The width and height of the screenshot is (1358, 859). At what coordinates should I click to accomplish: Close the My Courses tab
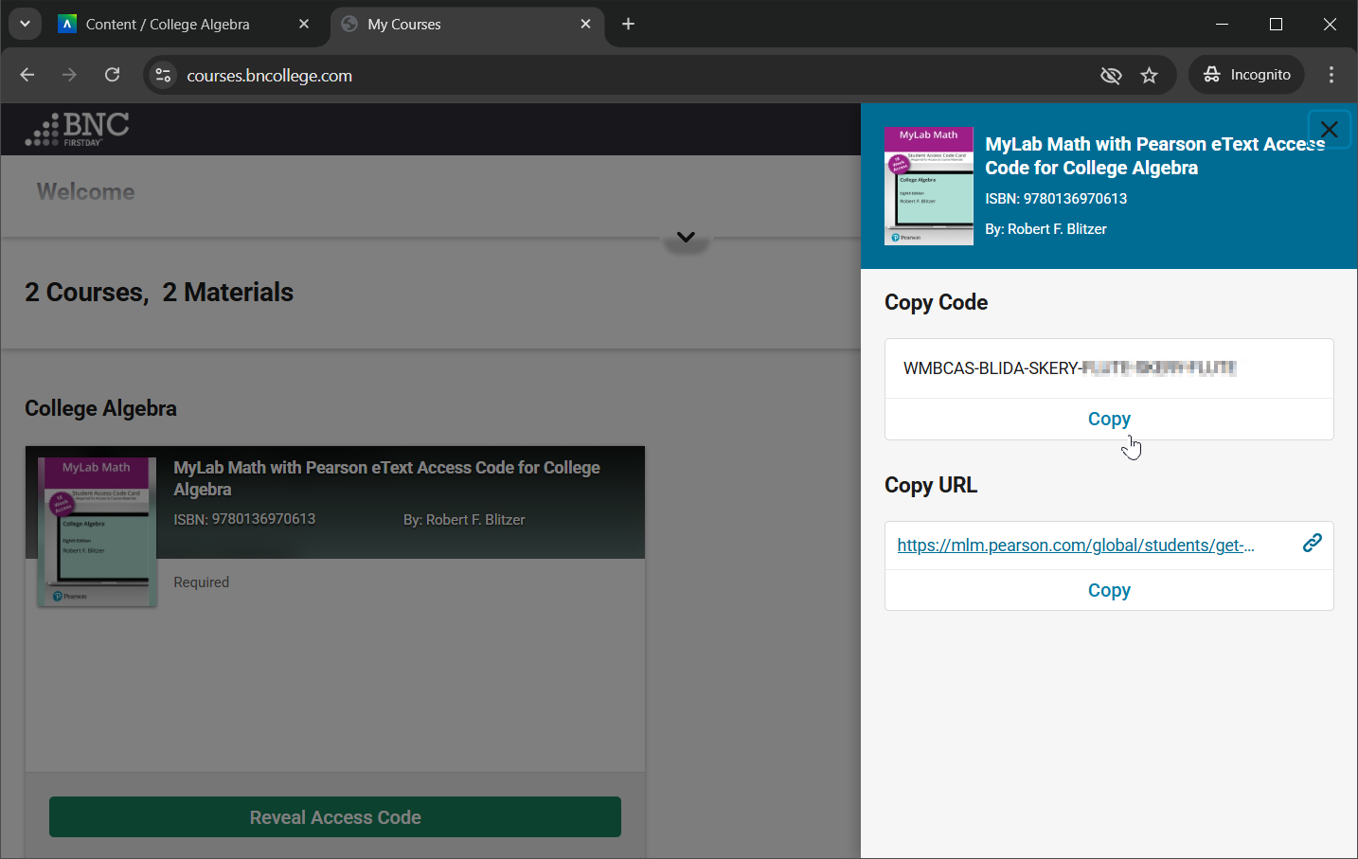[586, 24]
